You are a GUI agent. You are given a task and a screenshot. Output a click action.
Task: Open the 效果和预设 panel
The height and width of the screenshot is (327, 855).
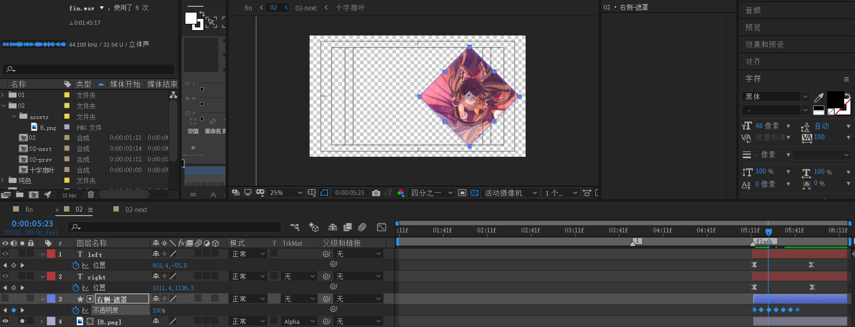pos(764,44)
